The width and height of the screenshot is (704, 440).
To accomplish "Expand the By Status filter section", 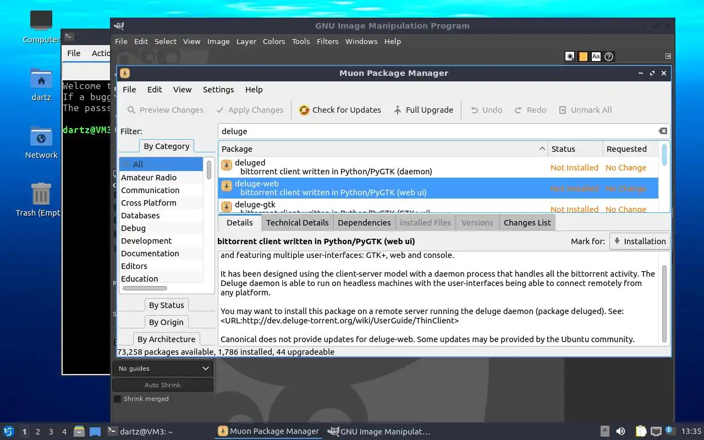I will pos(167,305).
